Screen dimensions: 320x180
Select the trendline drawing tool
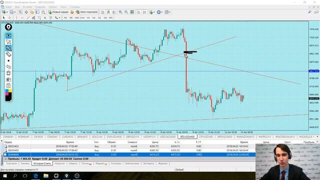(28, 18)
